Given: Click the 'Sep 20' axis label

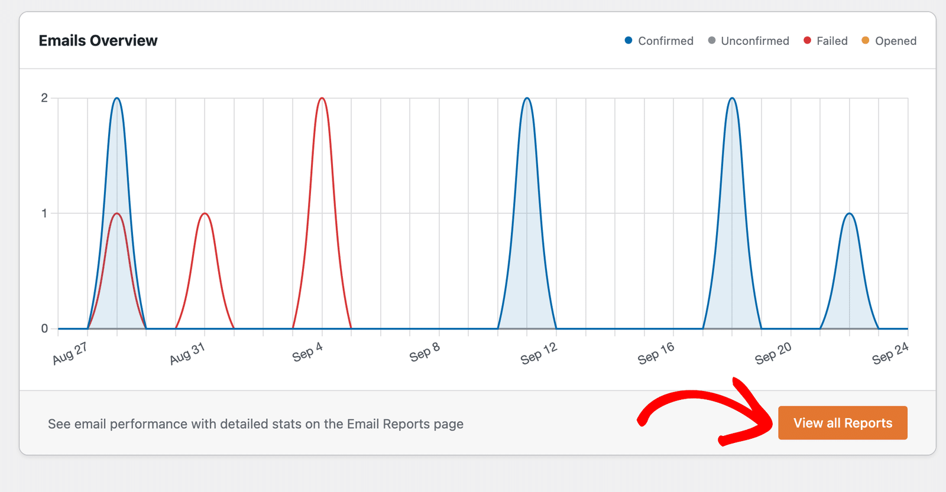Looking at the screenshot, I should (x=773, y=353).
